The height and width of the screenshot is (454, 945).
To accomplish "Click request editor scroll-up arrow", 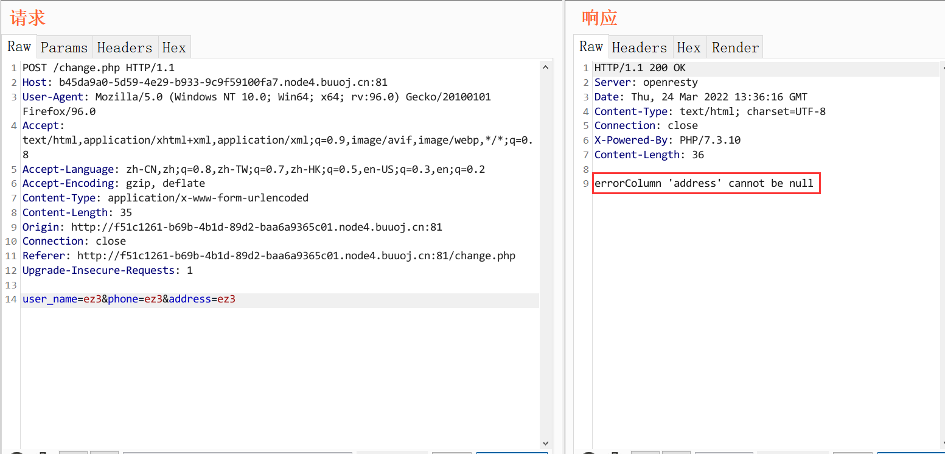I will (x=545, y=68).
